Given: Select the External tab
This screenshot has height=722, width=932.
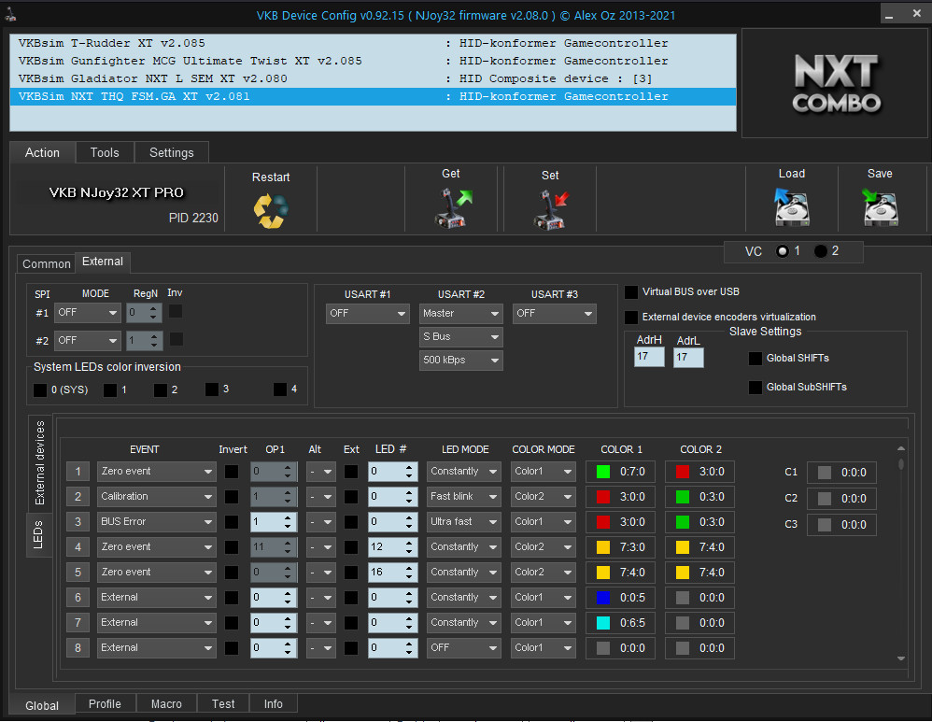Looking at the screenshot, I should point(102,262).
